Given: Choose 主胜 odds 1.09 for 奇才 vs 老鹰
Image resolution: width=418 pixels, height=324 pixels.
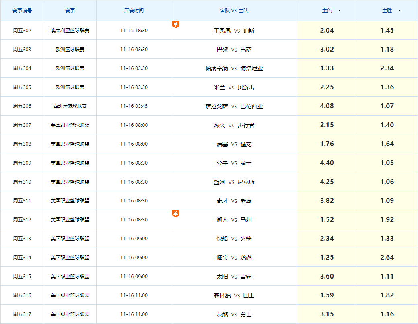Looking at the screenshot, I should pyautogui.click(x=387, y=201).
